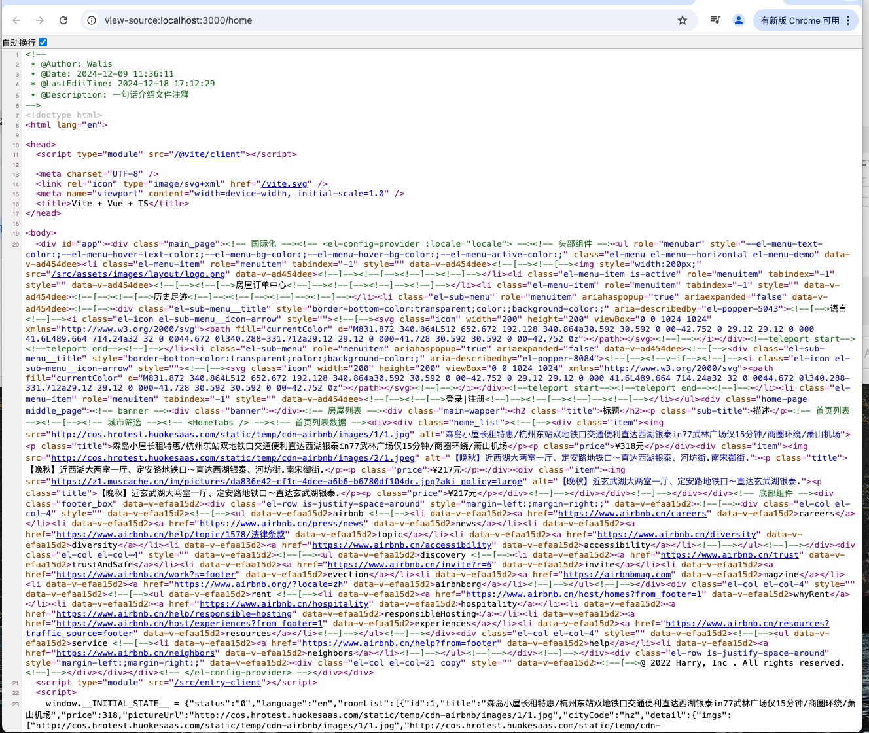869x733 pixels.
Task: Toggle the 自动换行 line wrap checkbox
Action: pos(43,42)
